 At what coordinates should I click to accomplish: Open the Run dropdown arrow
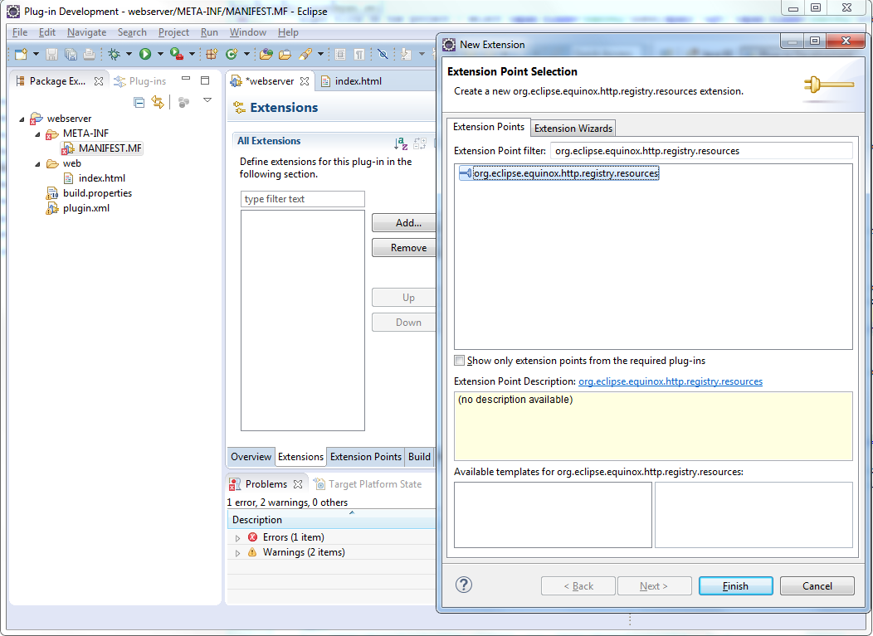tap(160, 54)
